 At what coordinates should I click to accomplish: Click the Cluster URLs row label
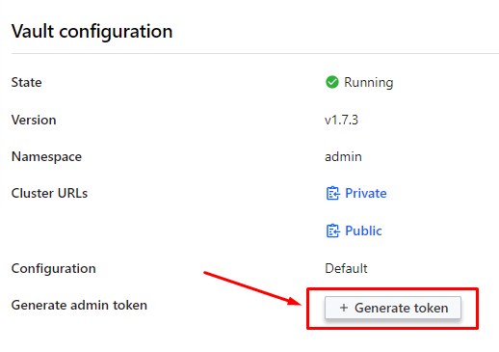coord(49,193)
